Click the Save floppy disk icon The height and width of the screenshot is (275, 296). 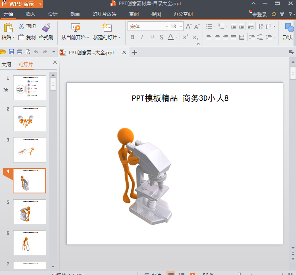12,52
